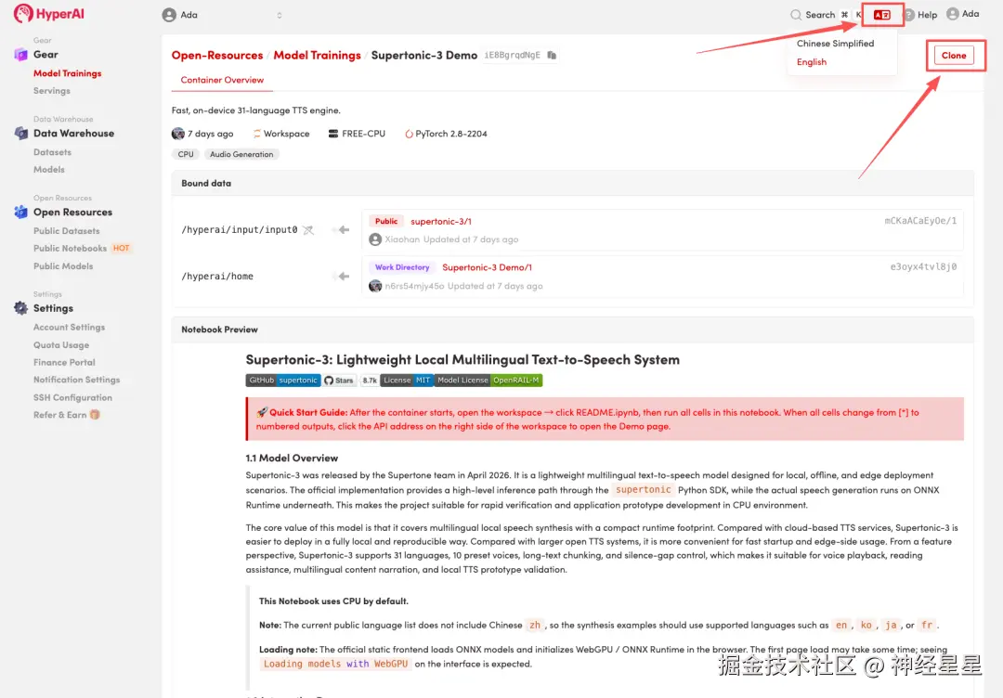Click the Search magnifier icon

click(796, 15)
